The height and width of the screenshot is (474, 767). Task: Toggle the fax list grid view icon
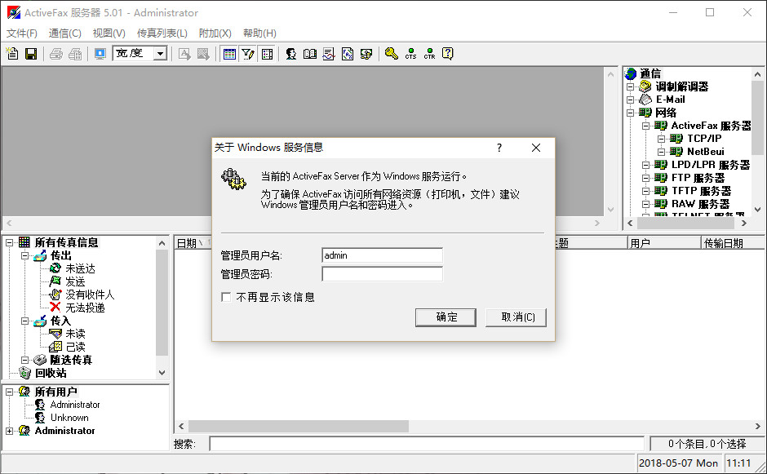pos(230,53)
